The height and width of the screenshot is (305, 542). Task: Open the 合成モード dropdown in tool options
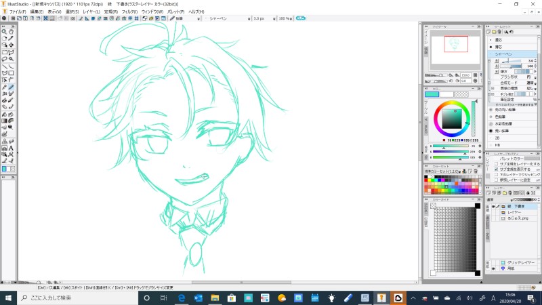[x=535, y=83]
